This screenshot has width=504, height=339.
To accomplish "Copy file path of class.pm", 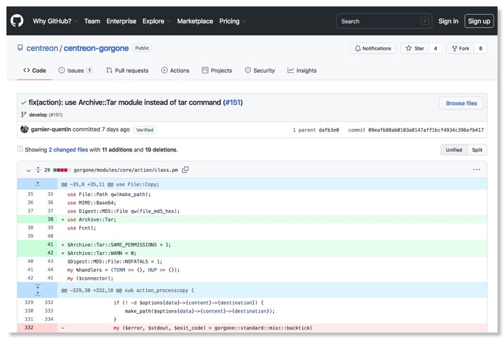I will tap(185, 170).
